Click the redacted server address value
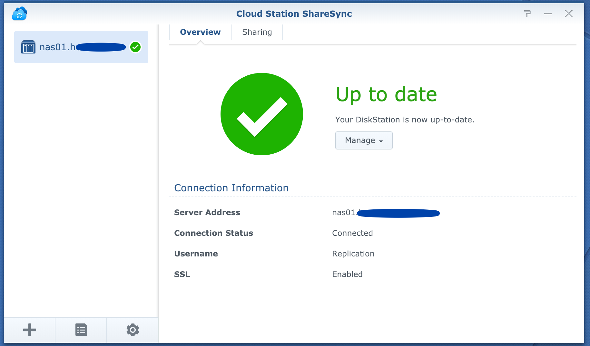This screenshot has width=590, height=346. pyautogui.click(x=386, y=213)
